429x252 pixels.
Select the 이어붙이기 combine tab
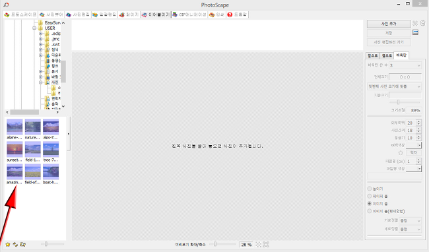coord(155,15)
